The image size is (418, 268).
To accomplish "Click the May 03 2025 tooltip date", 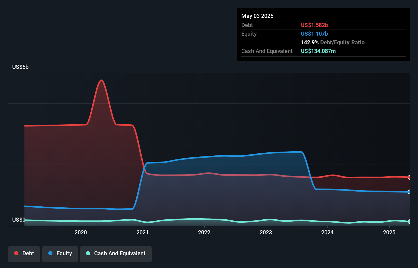I will pyautogui.click(x=257, y=16).
